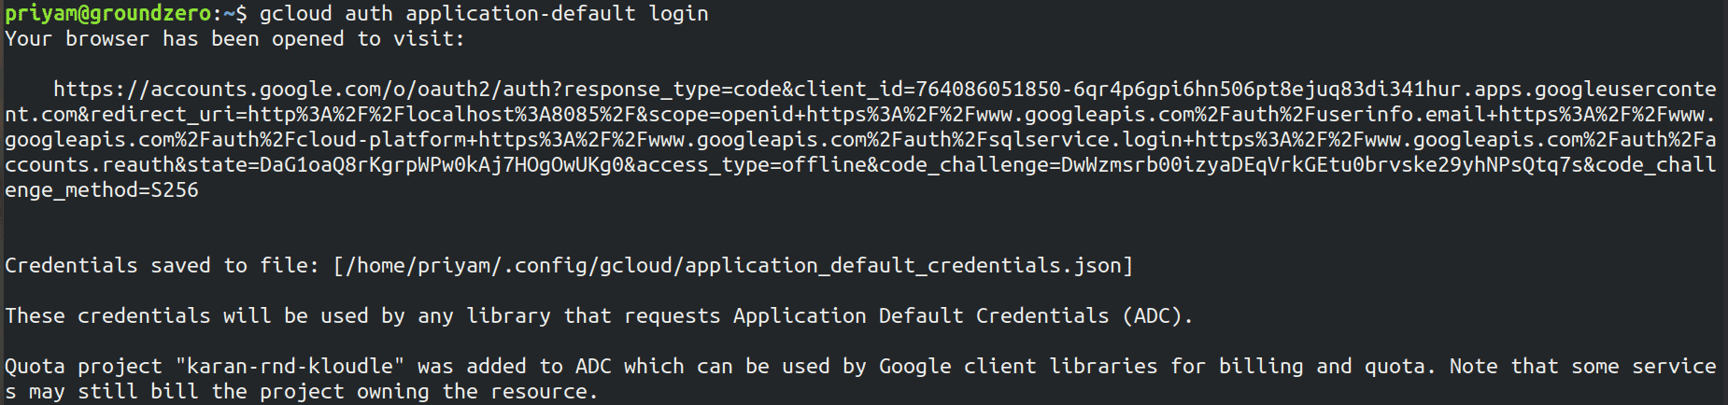
Task: Click the 'client_id=764086051850' URL part
Action: tap(928, 90)
